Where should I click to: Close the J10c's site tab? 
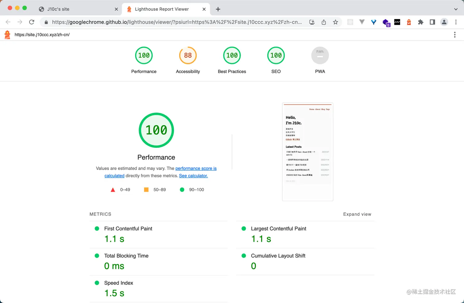(x=116, y=9)
